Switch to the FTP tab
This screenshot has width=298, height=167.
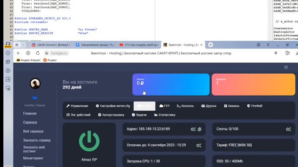point(164,106)
